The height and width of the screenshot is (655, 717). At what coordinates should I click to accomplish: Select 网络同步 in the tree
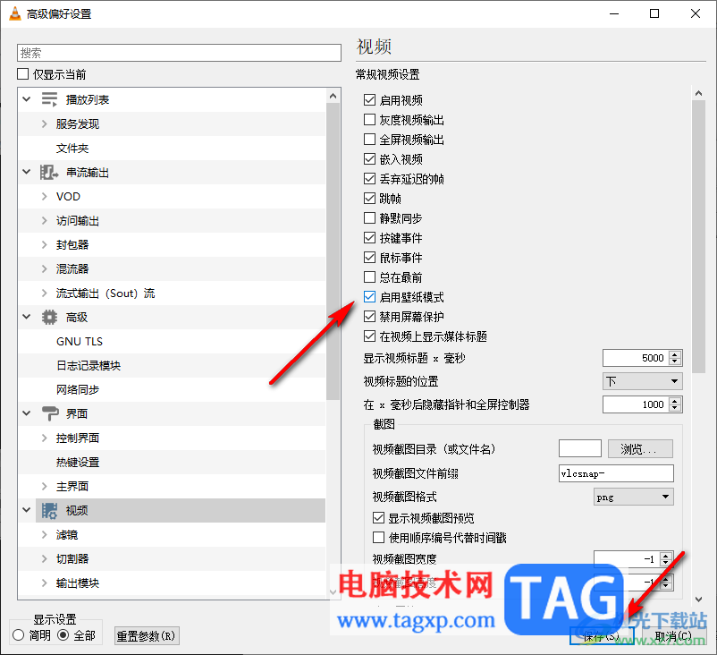[78, 390]
